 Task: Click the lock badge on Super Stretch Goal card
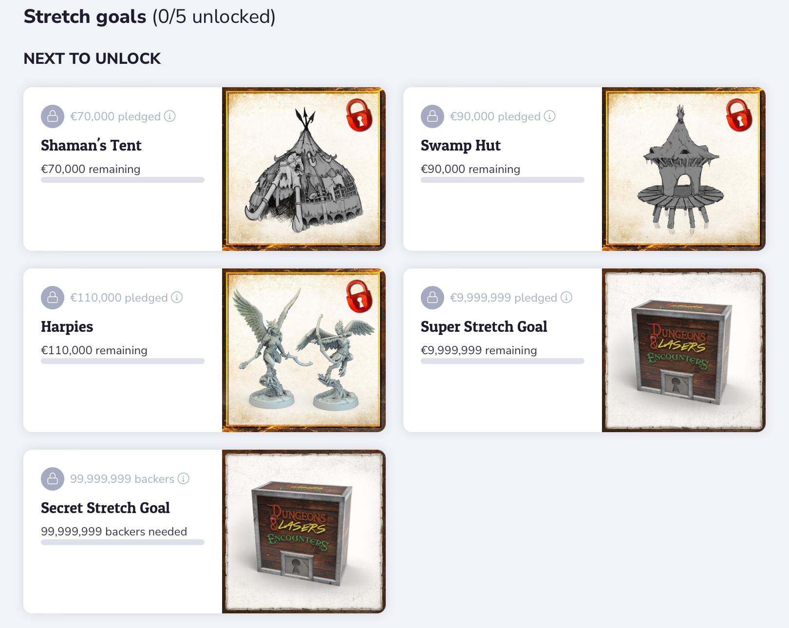pos(432,298)
